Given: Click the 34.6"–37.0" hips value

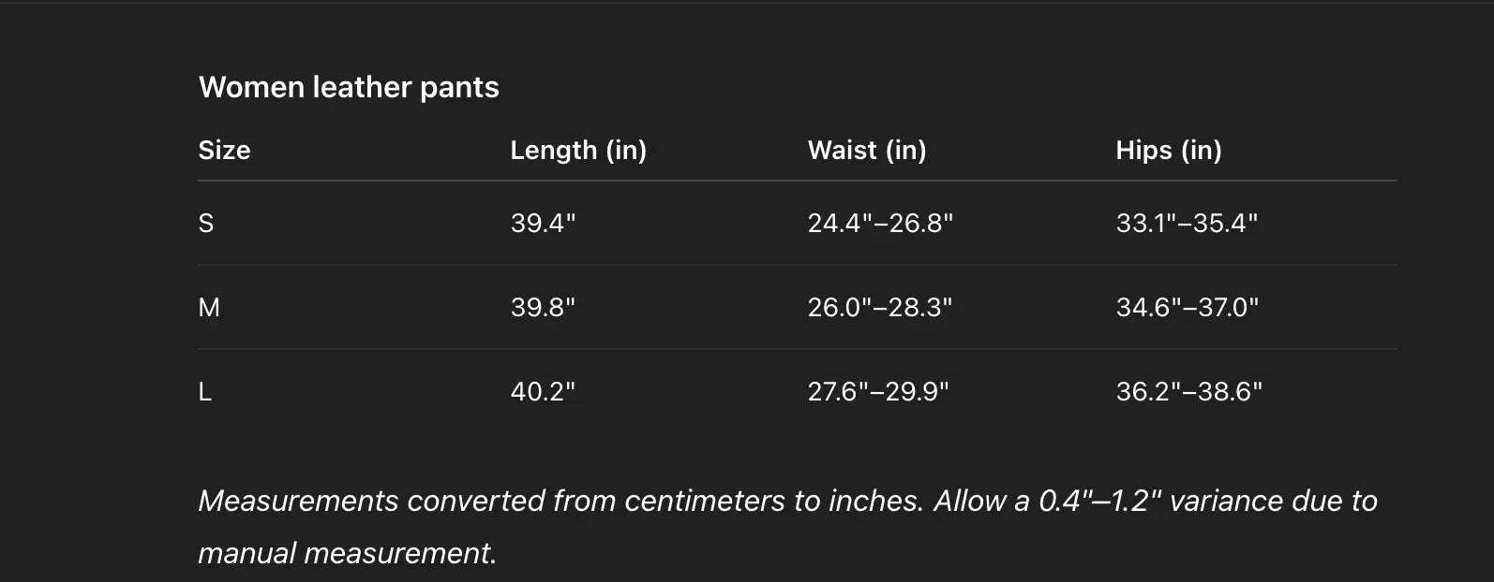Looking at the screenshot, I should point(1187,307).
